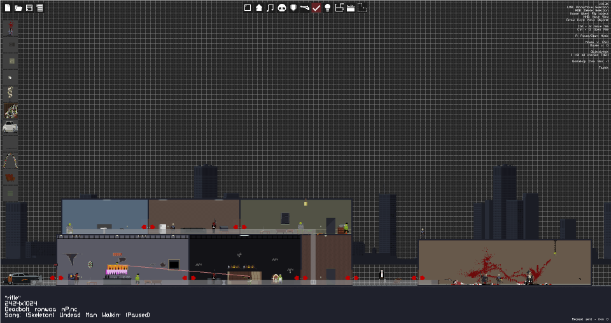The width and height of the screenshot is (611, 323).
Task: Click the New file icon
Action: pyautogui.click(x=8, y=8)
